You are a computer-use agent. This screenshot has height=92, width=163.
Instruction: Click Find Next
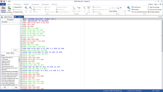pos(135,10)
